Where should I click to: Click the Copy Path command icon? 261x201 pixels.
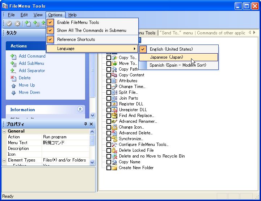click(114, 69)
